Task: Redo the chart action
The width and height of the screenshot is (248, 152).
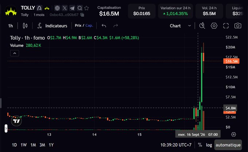Action: [x=116, y=25]
